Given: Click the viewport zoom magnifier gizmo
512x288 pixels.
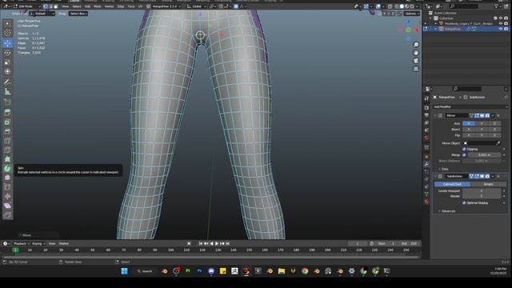Looking at the screenshot, I should pos(416,45).
